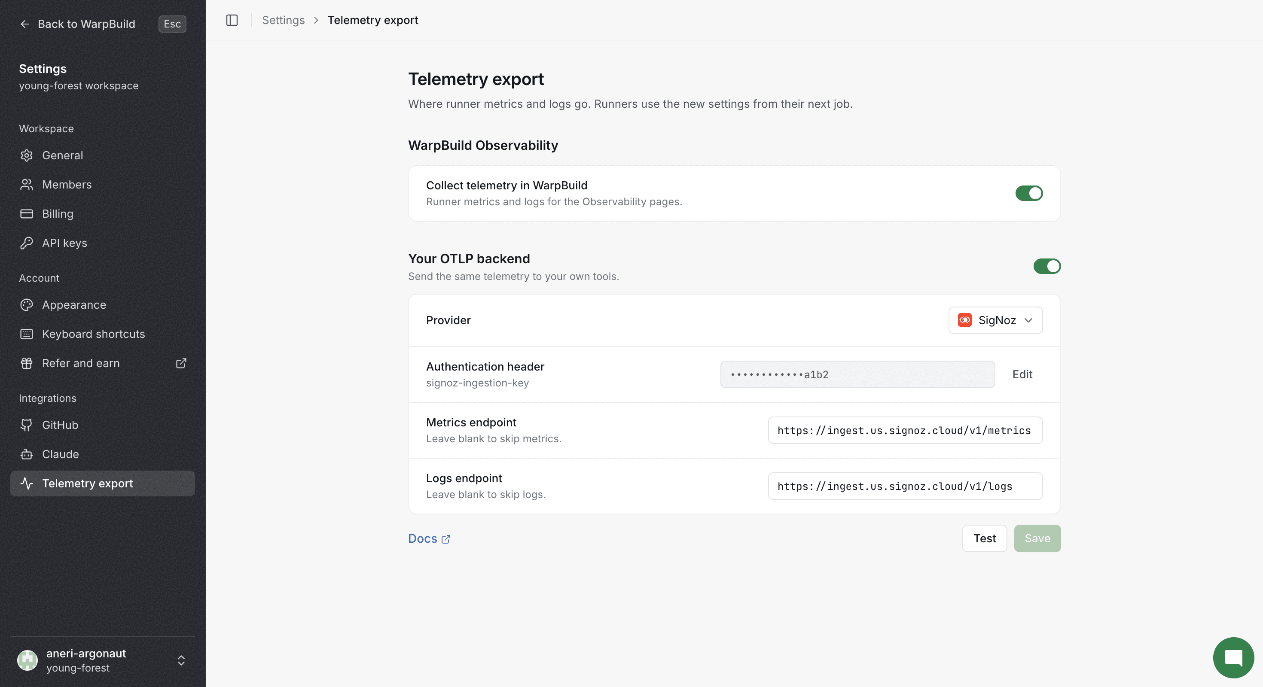
Task: Click the external link icon beside Refer and earn
Action: [x=181, y=363]
